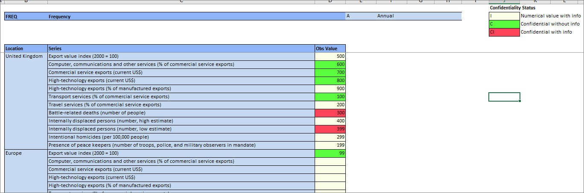
Task: Click the 'Series' table header cell
Action: (x=181, y=48)
